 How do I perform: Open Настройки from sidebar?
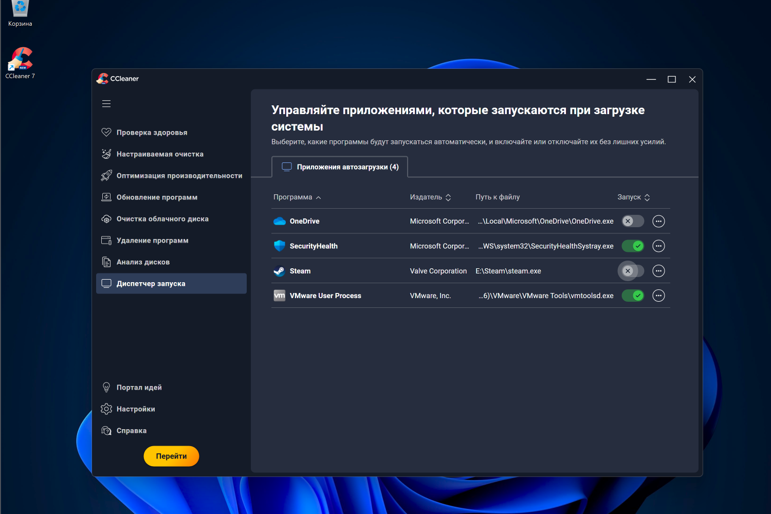[171, 409]
